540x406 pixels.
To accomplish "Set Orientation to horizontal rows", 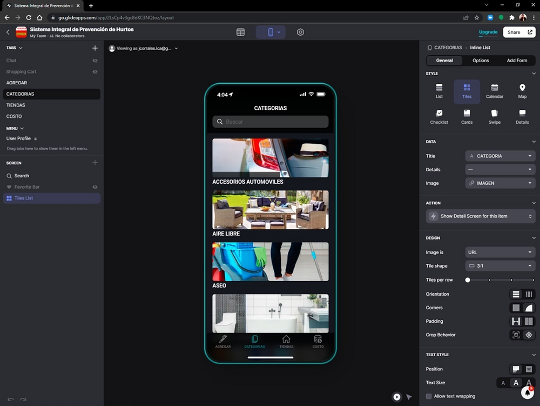I will (x=516, y=294).
